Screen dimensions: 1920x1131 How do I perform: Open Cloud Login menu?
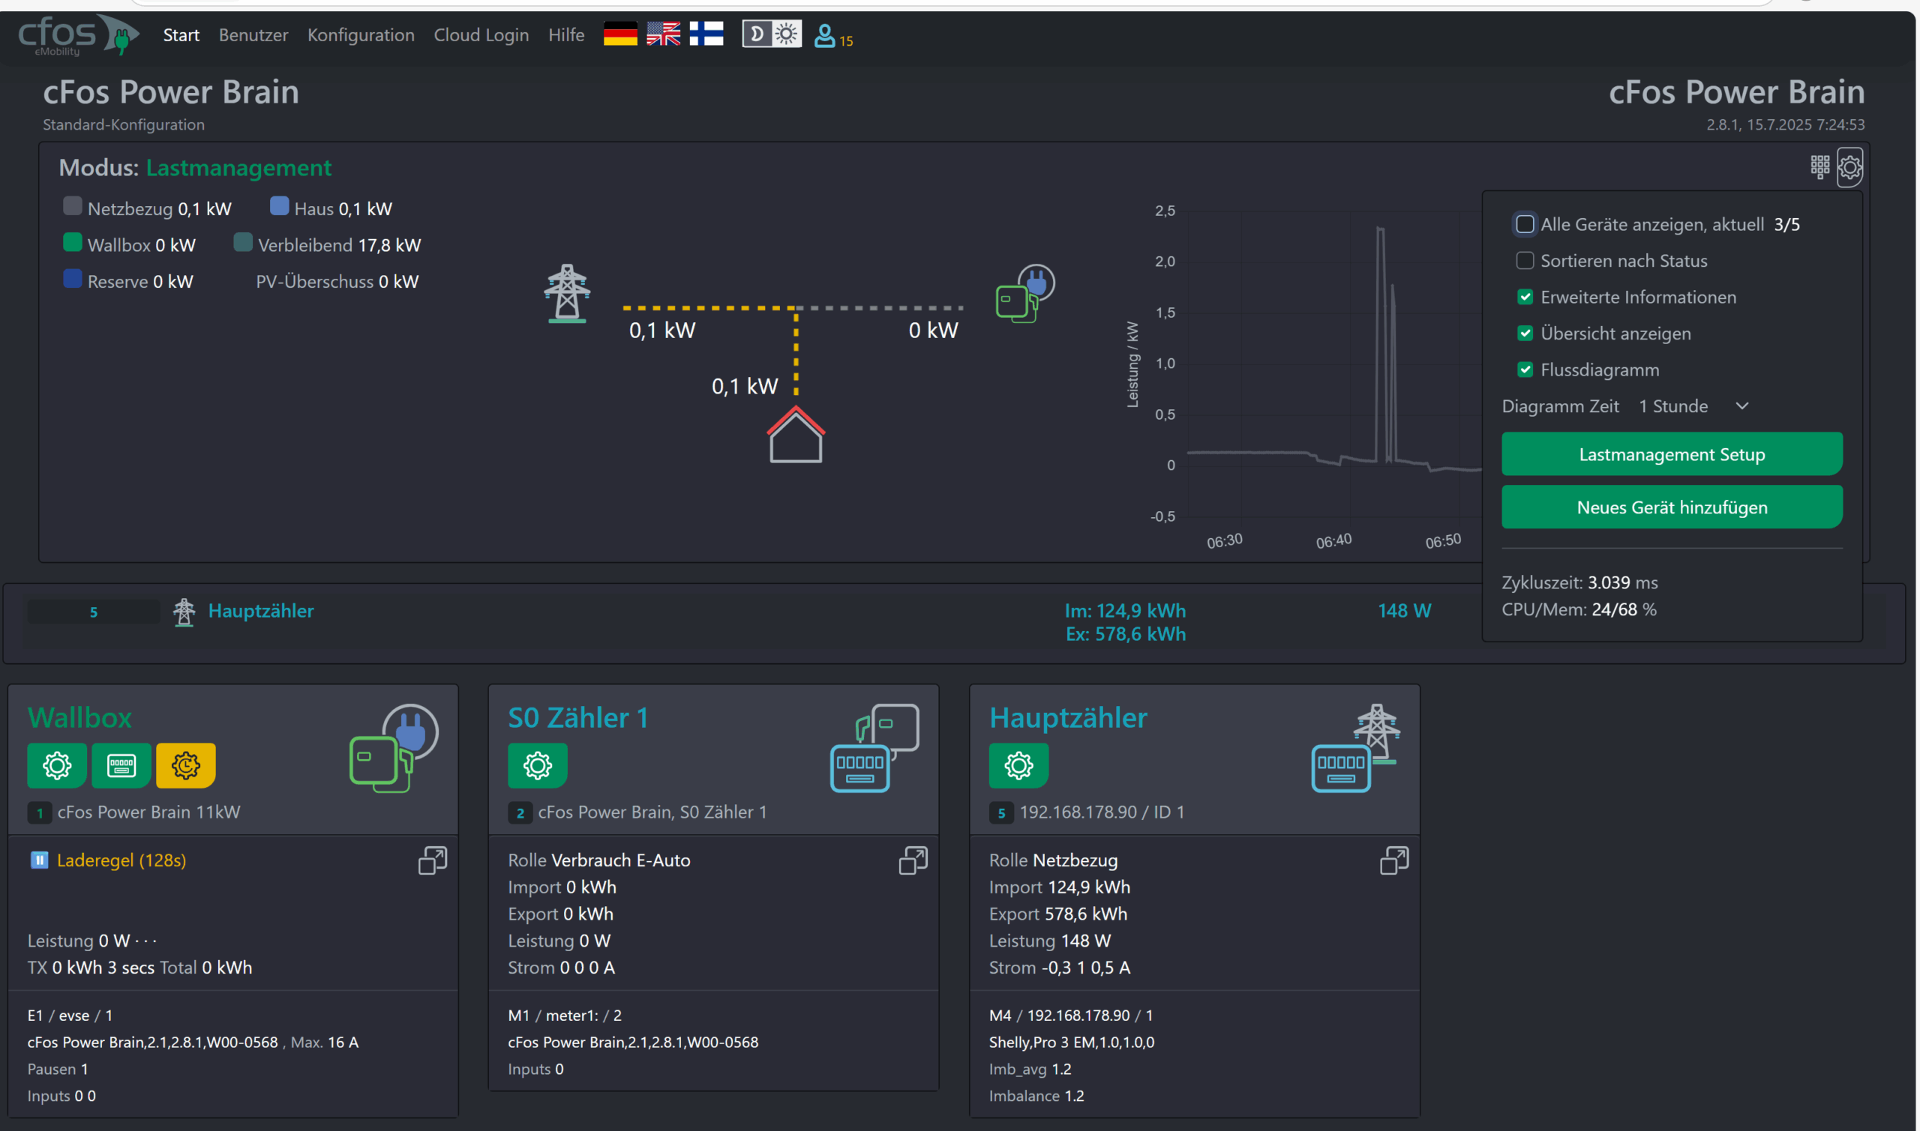point(481,35)
